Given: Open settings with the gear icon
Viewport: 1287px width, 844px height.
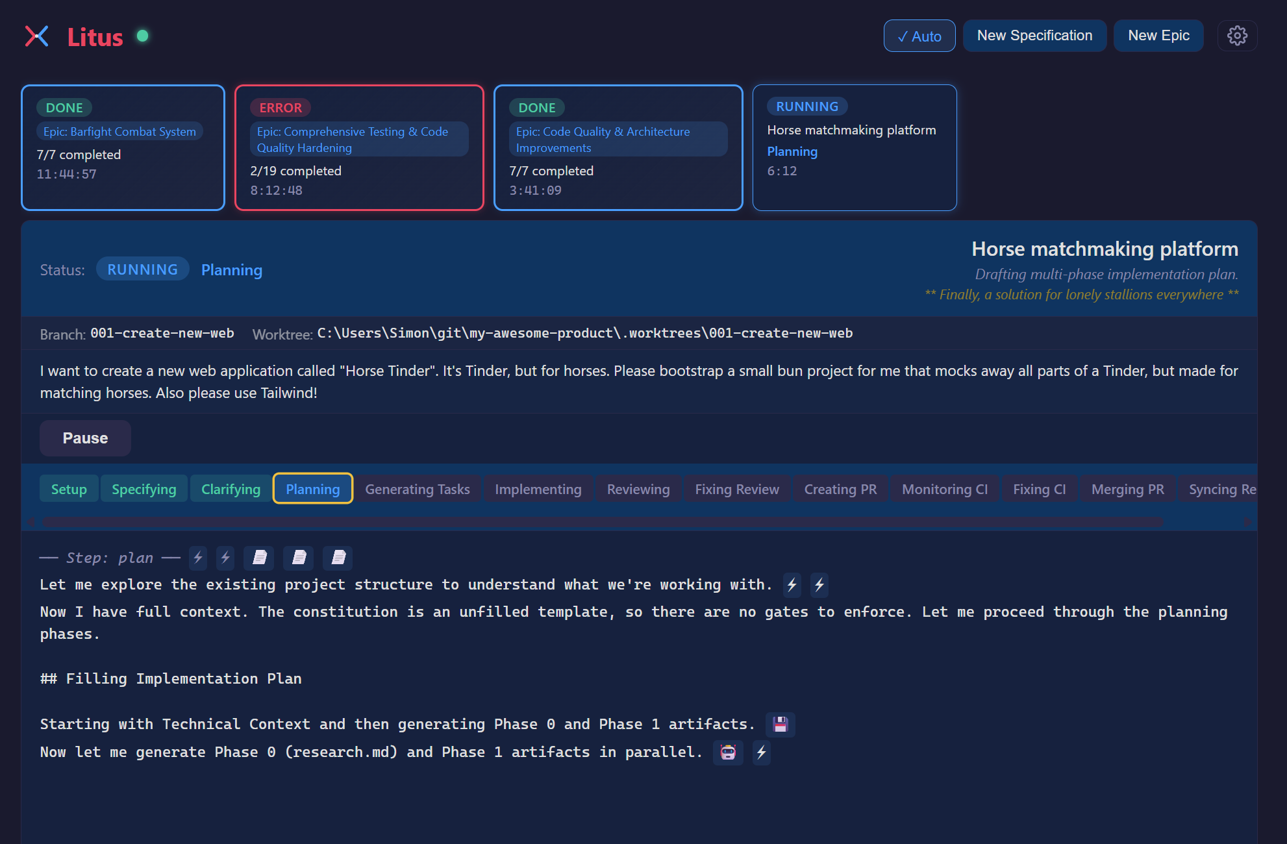Looking at the screenshot, I should pos(1237,36).
